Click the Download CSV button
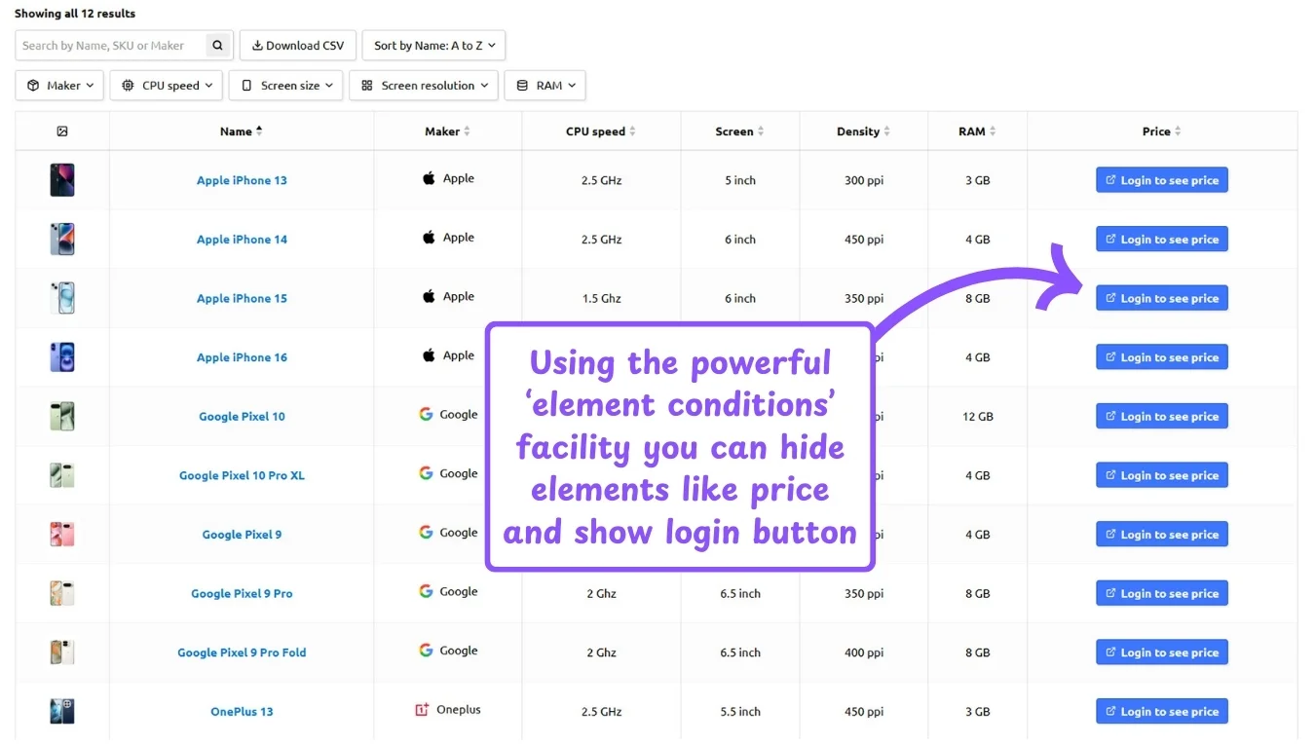 coord(298,45)
